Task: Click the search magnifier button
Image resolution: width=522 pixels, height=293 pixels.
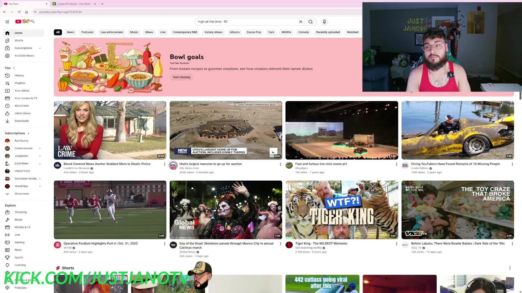Action: pos(310,22)
